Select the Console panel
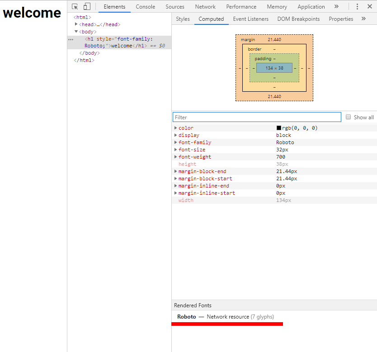The width and height of the screenshot is (377, 352). click(145, 7)
